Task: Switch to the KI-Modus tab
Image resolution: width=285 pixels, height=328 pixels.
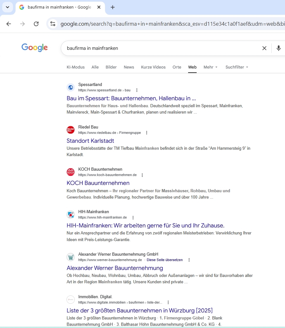Action: 76,67
